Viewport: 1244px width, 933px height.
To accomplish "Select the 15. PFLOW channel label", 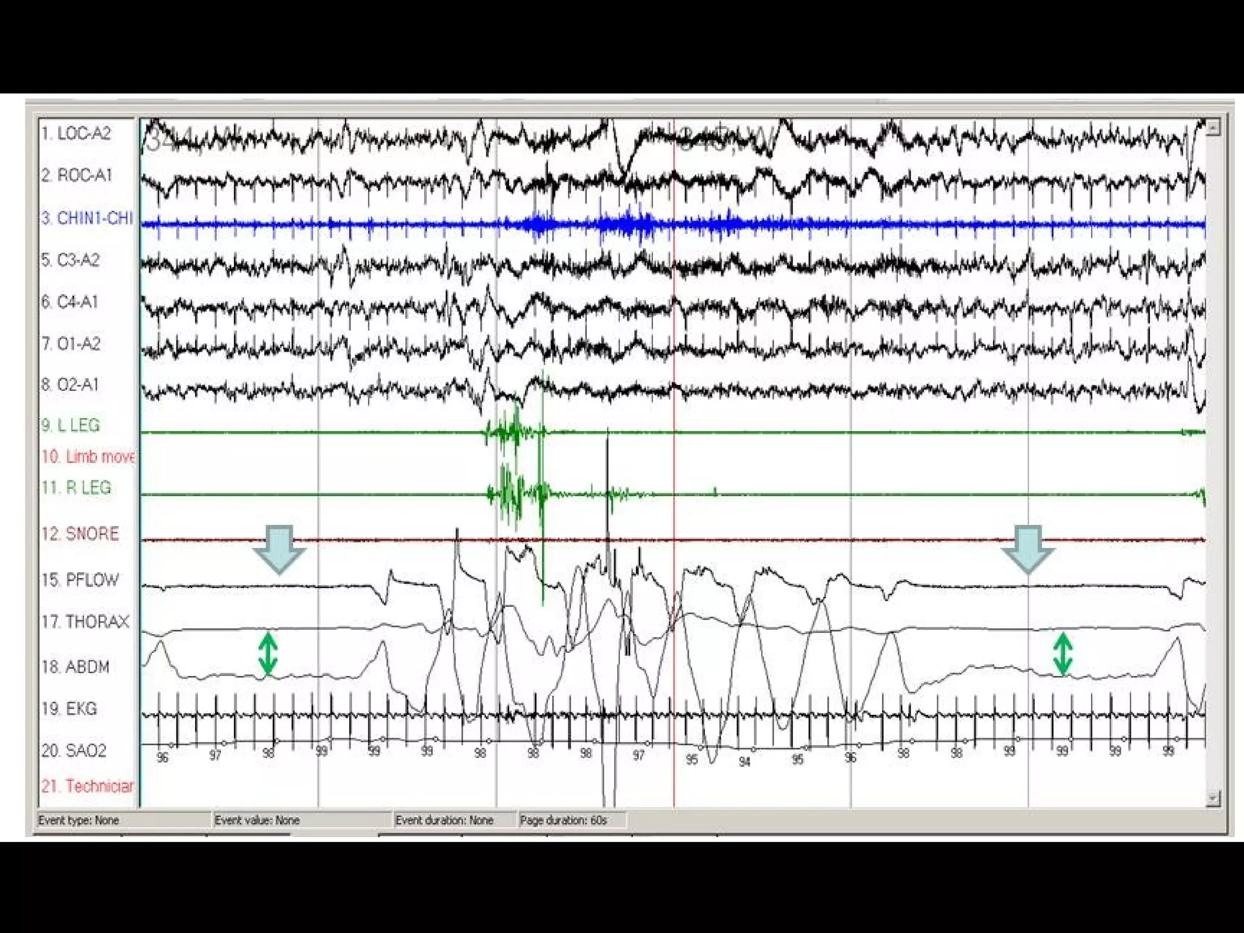I will tap(80, 579).
